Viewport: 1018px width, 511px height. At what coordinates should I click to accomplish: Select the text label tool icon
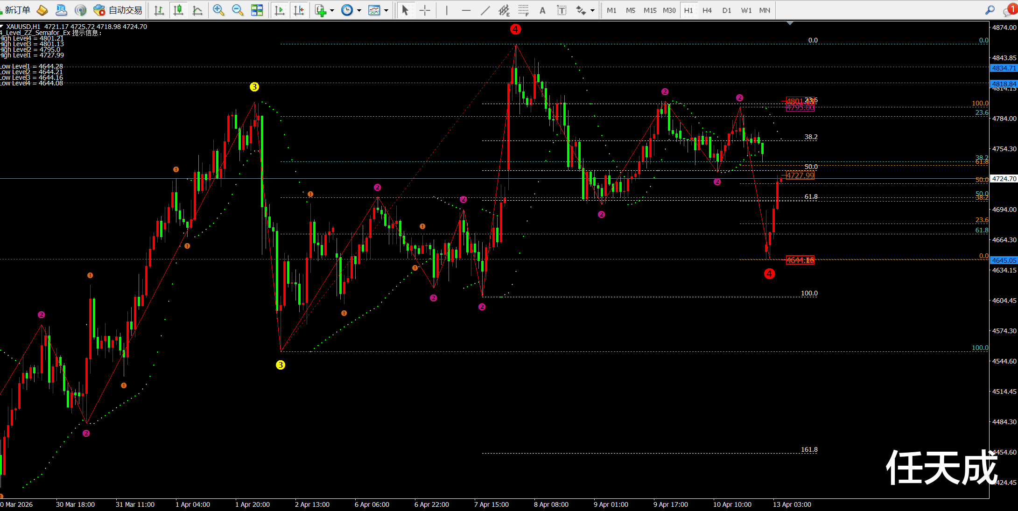pos(562,10)
